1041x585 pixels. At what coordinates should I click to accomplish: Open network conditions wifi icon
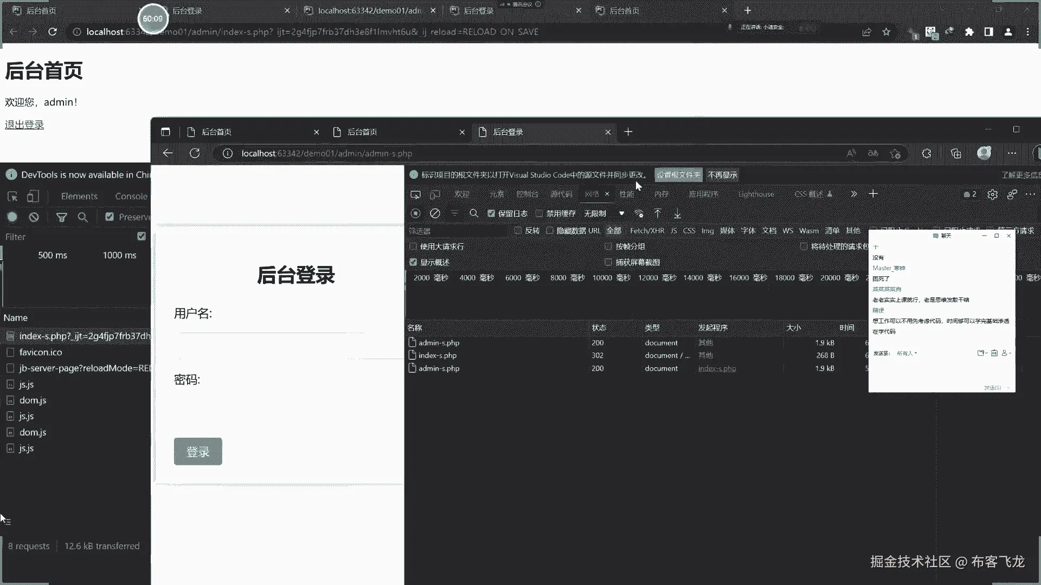click(x=639, y=213)
